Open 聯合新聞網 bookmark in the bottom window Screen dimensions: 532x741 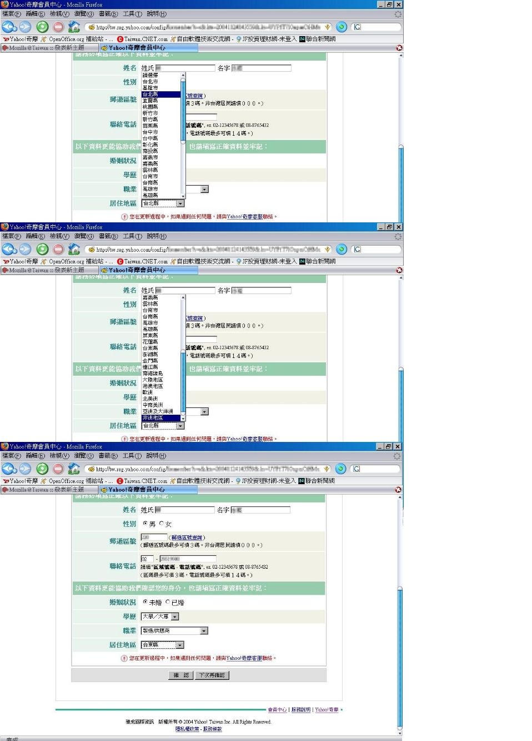click(317, 481)
